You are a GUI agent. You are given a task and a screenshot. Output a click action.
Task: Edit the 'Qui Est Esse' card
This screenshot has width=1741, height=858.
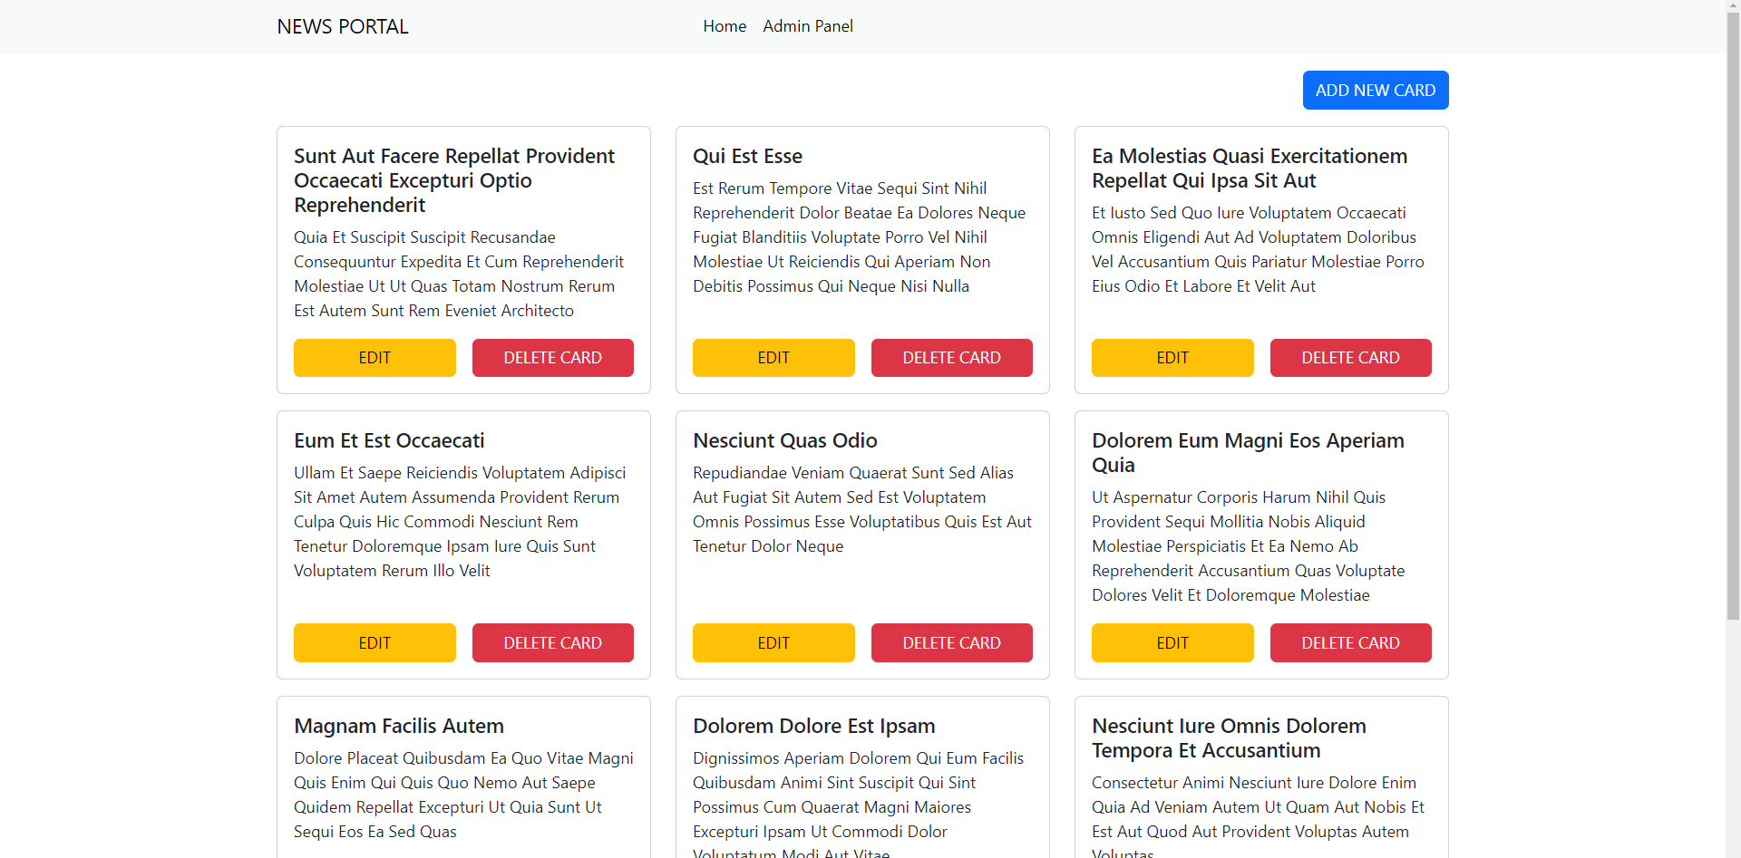(773, 358)
